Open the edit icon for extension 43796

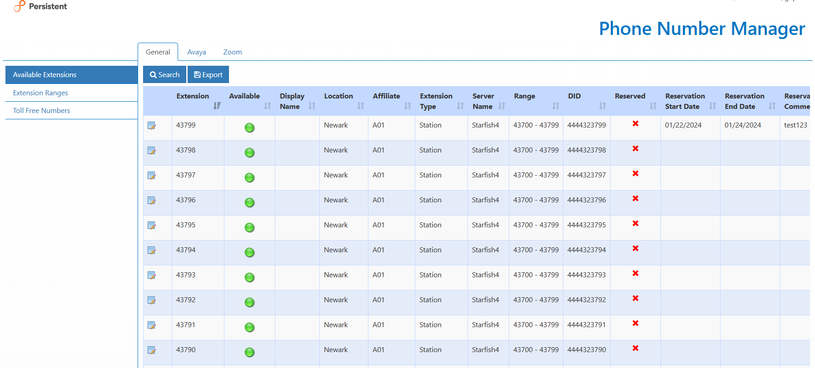click(x=152, y=201)
